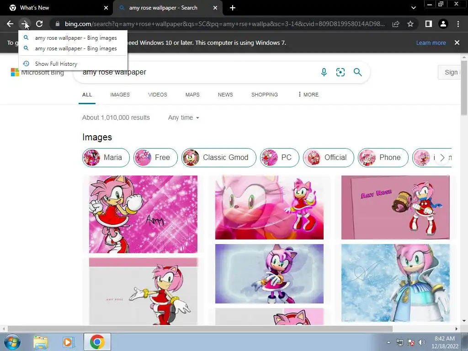Click the Chrome taskbar icon
Viewport: 468px width, 351px height.
97,342
